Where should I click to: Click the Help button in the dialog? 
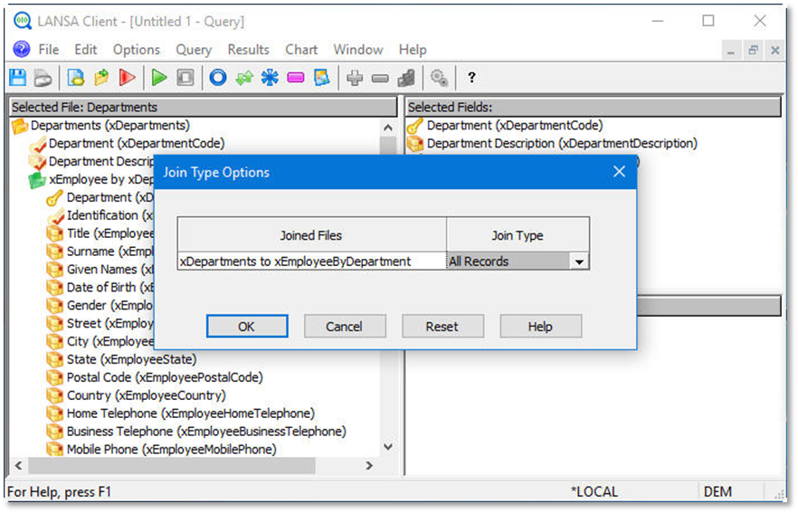click(x=540, y=327)
